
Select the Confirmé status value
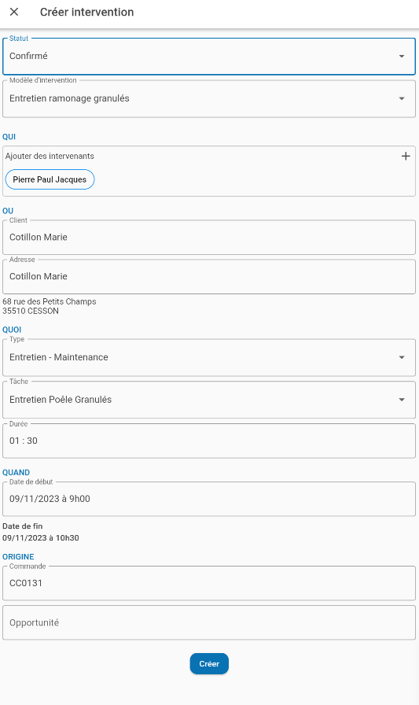(28, 56)
